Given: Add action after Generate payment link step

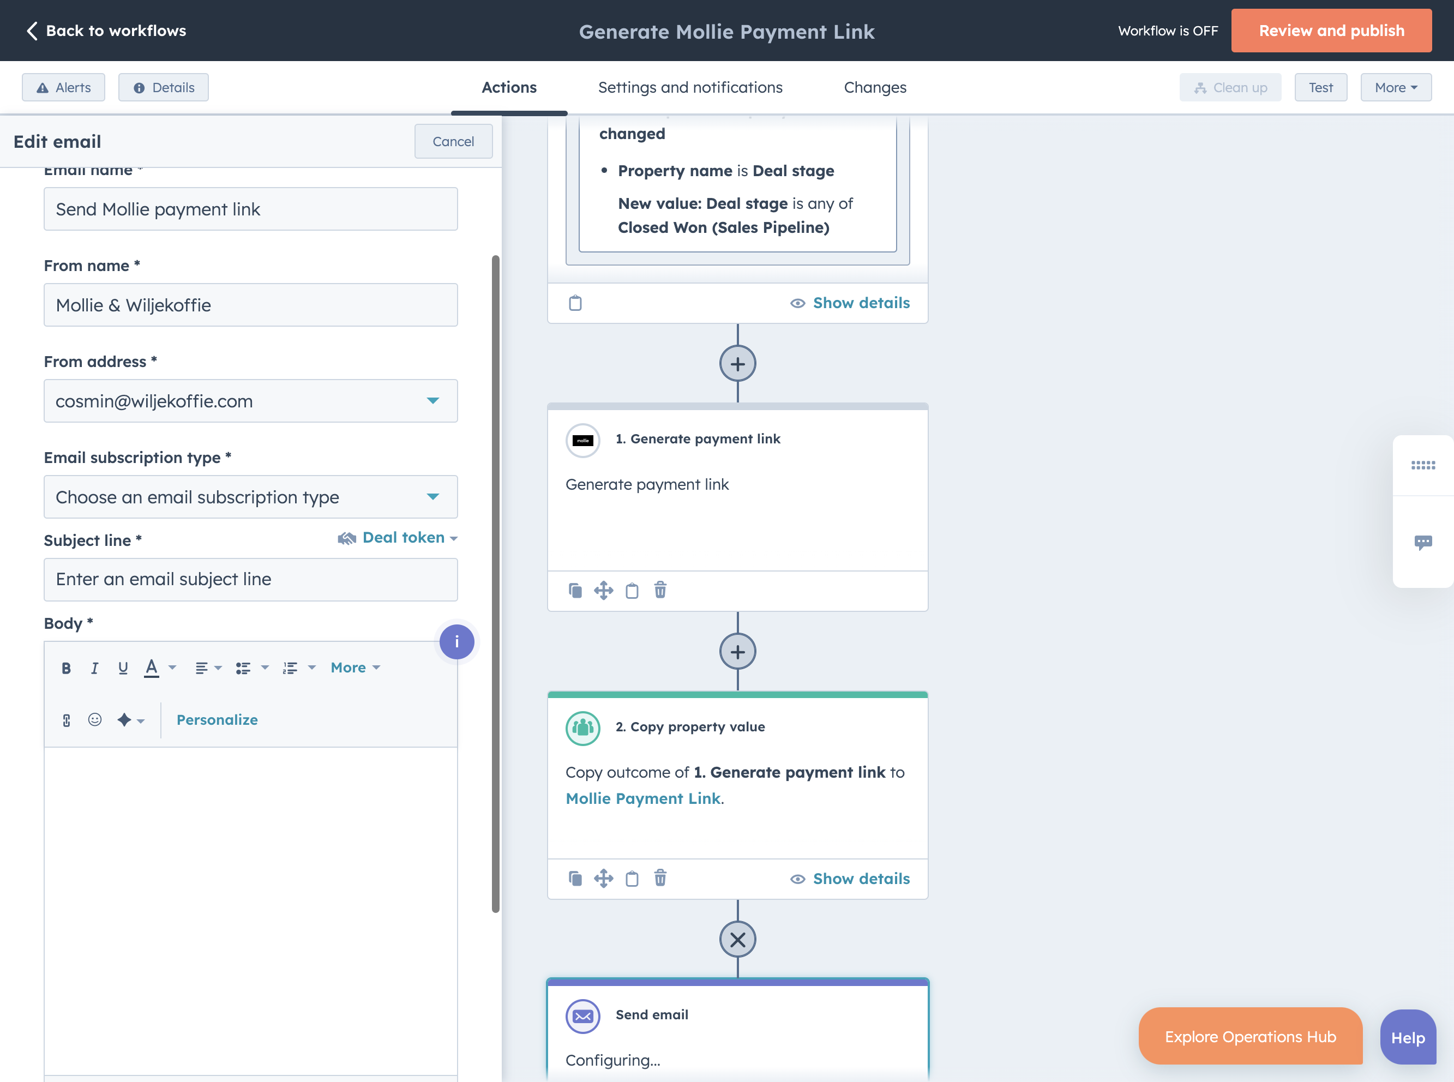Looking at the screenshot, I should pos(737,652).
